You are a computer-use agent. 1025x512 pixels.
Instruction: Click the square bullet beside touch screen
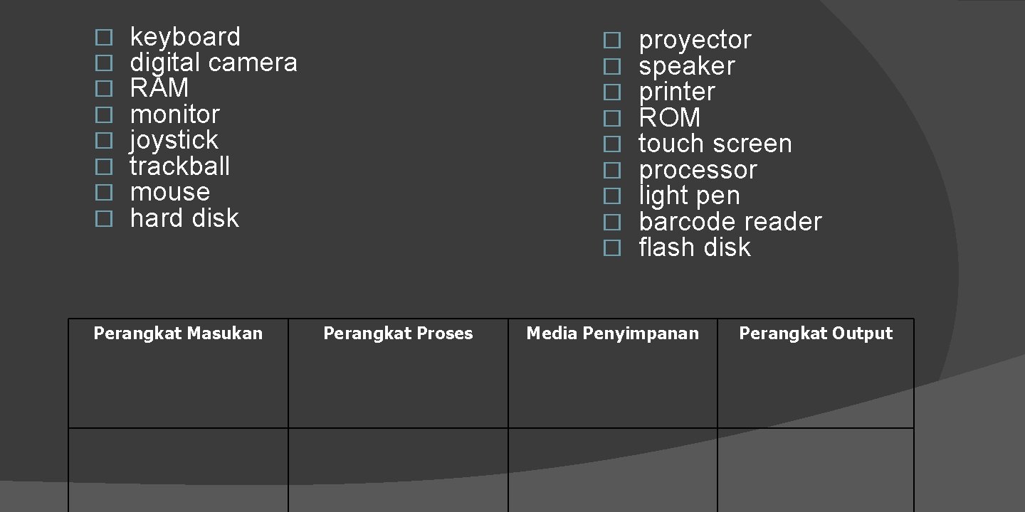point(612,144)
